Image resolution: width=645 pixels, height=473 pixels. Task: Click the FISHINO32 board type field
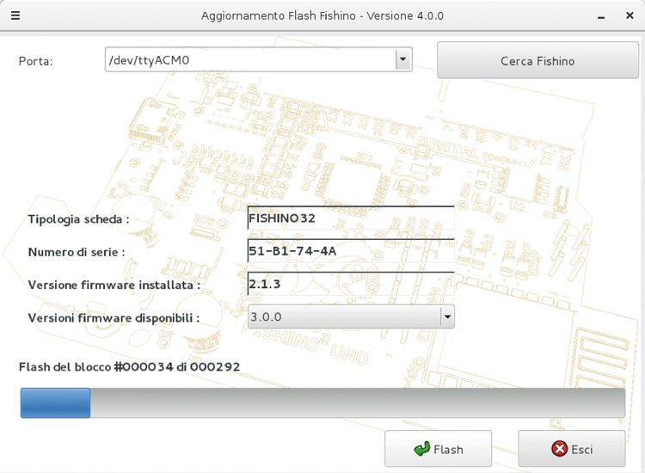(350, 218)
